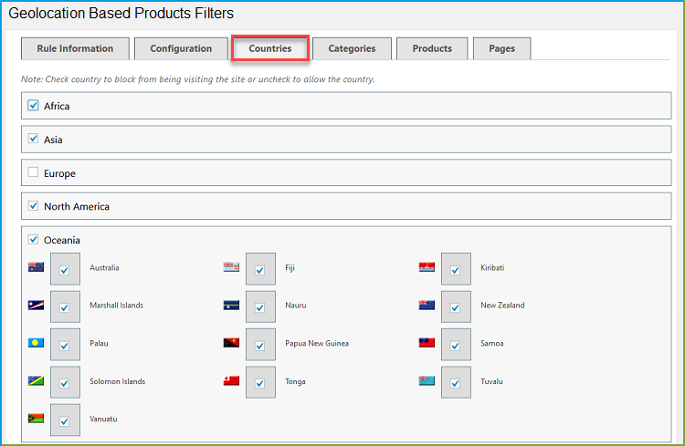Expand the Europe continent label

pos(59,173)
